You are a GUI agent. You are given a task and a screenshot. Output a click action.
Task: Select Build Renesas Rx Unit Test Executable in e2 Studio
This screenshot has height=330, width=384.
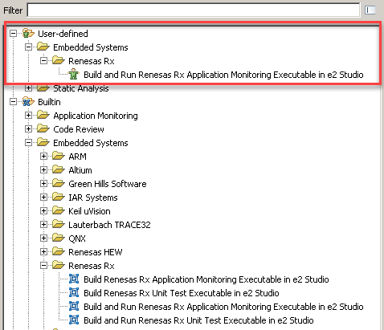coord(182,293)
